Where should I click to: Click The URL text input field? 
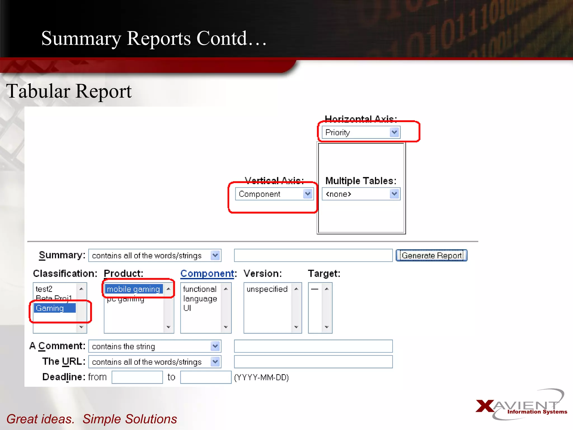(313, 362)
